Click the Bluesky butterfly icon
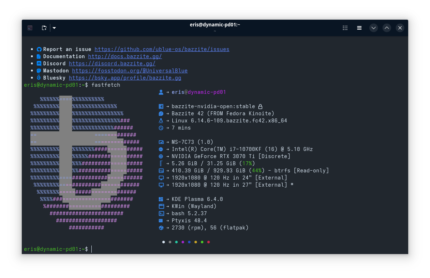 (39, 78)
